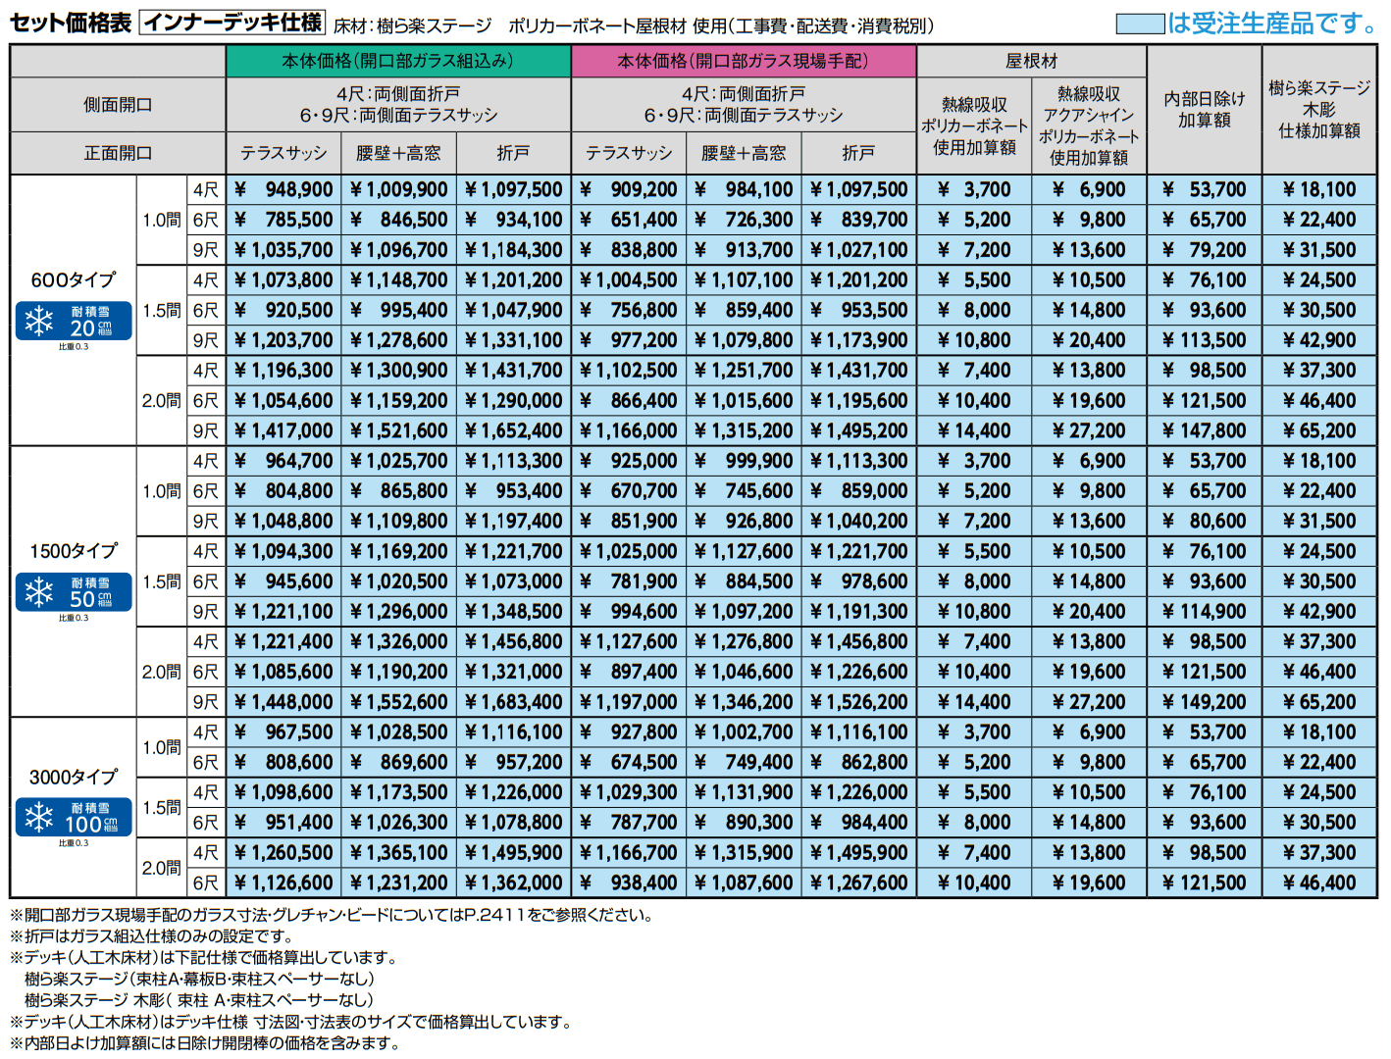
Task: Select the line 樹ら楽ステージ 木彫( 束柱 A・束柱スペーサーなし)
Action: 199,1000
